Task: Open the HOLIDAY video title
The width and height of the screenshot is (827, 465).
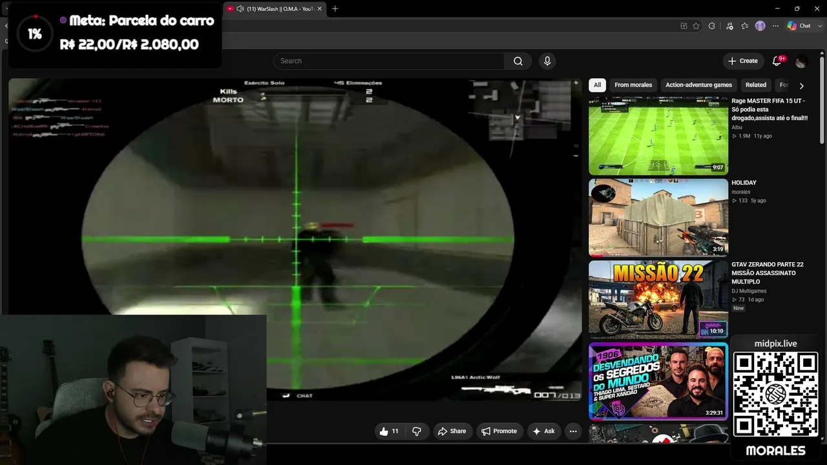Action: point(744,183)
